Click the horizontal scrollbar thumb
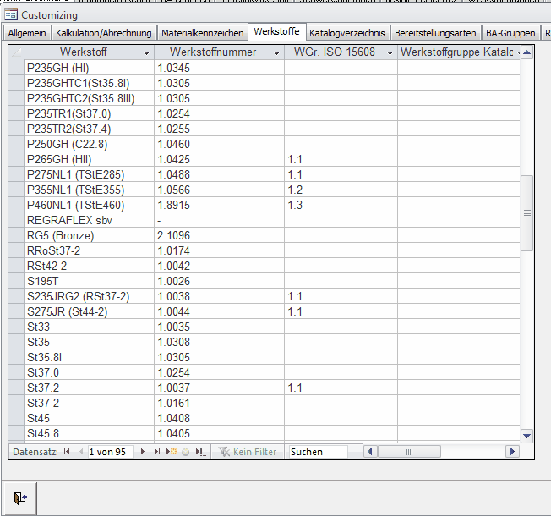This screenshot has height=517, width=551. [410, 452]
